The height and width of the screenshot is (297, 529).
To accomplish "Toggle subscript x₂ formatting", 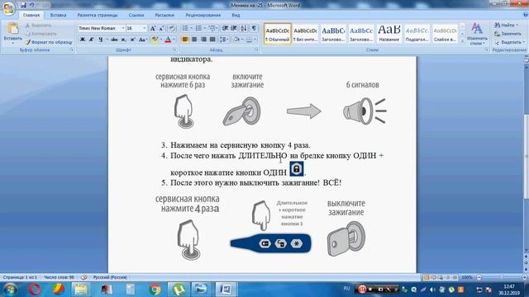I will pos(123,40).
